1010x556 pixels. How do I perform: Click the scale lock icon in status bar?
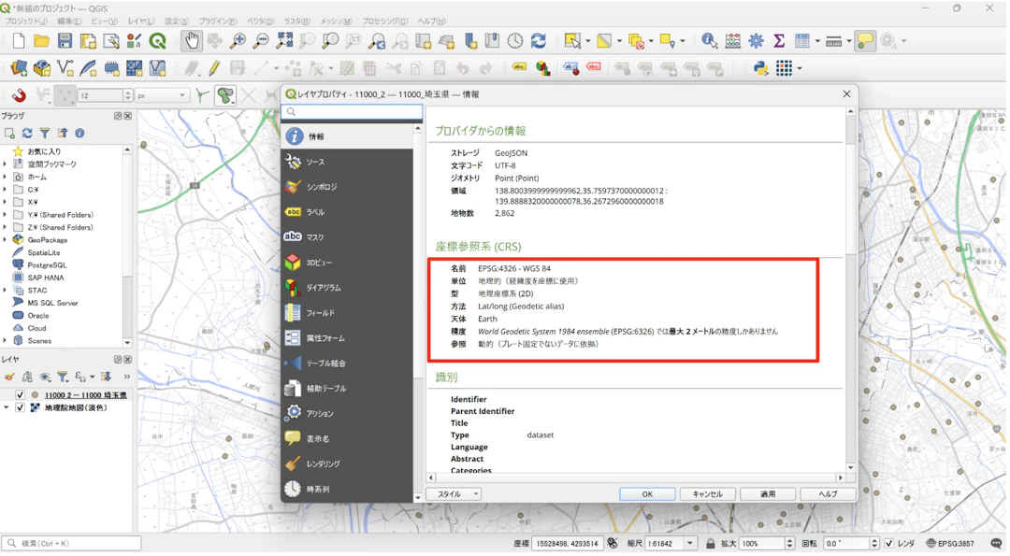[x=710, y=544]
